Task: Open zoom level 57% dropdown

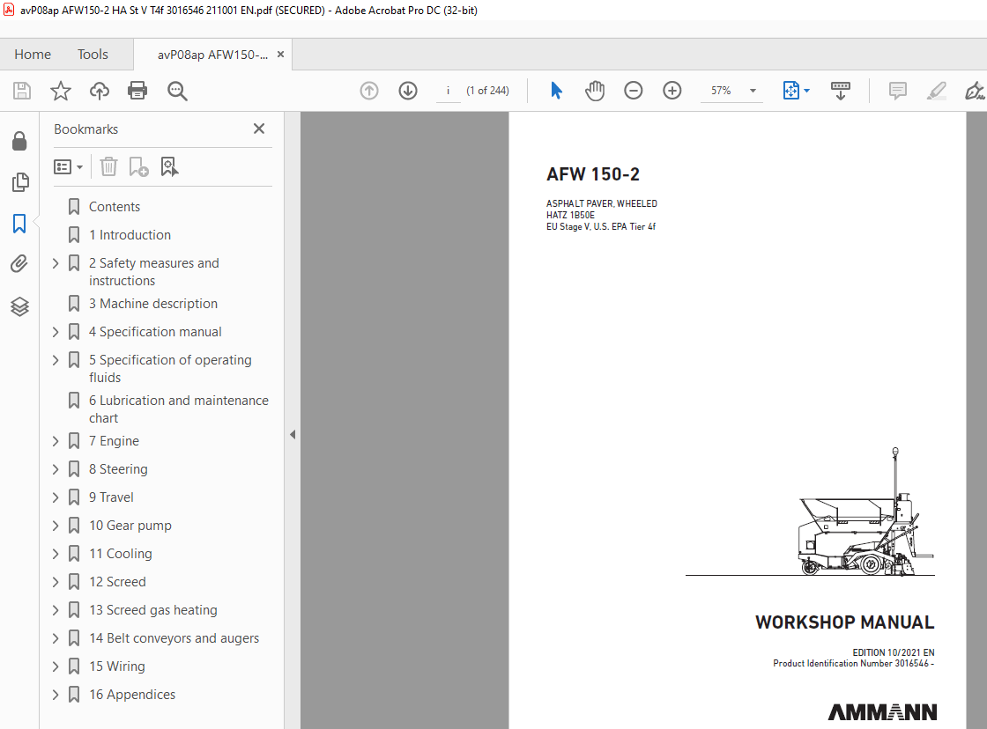Action: [x=753, y=91]
